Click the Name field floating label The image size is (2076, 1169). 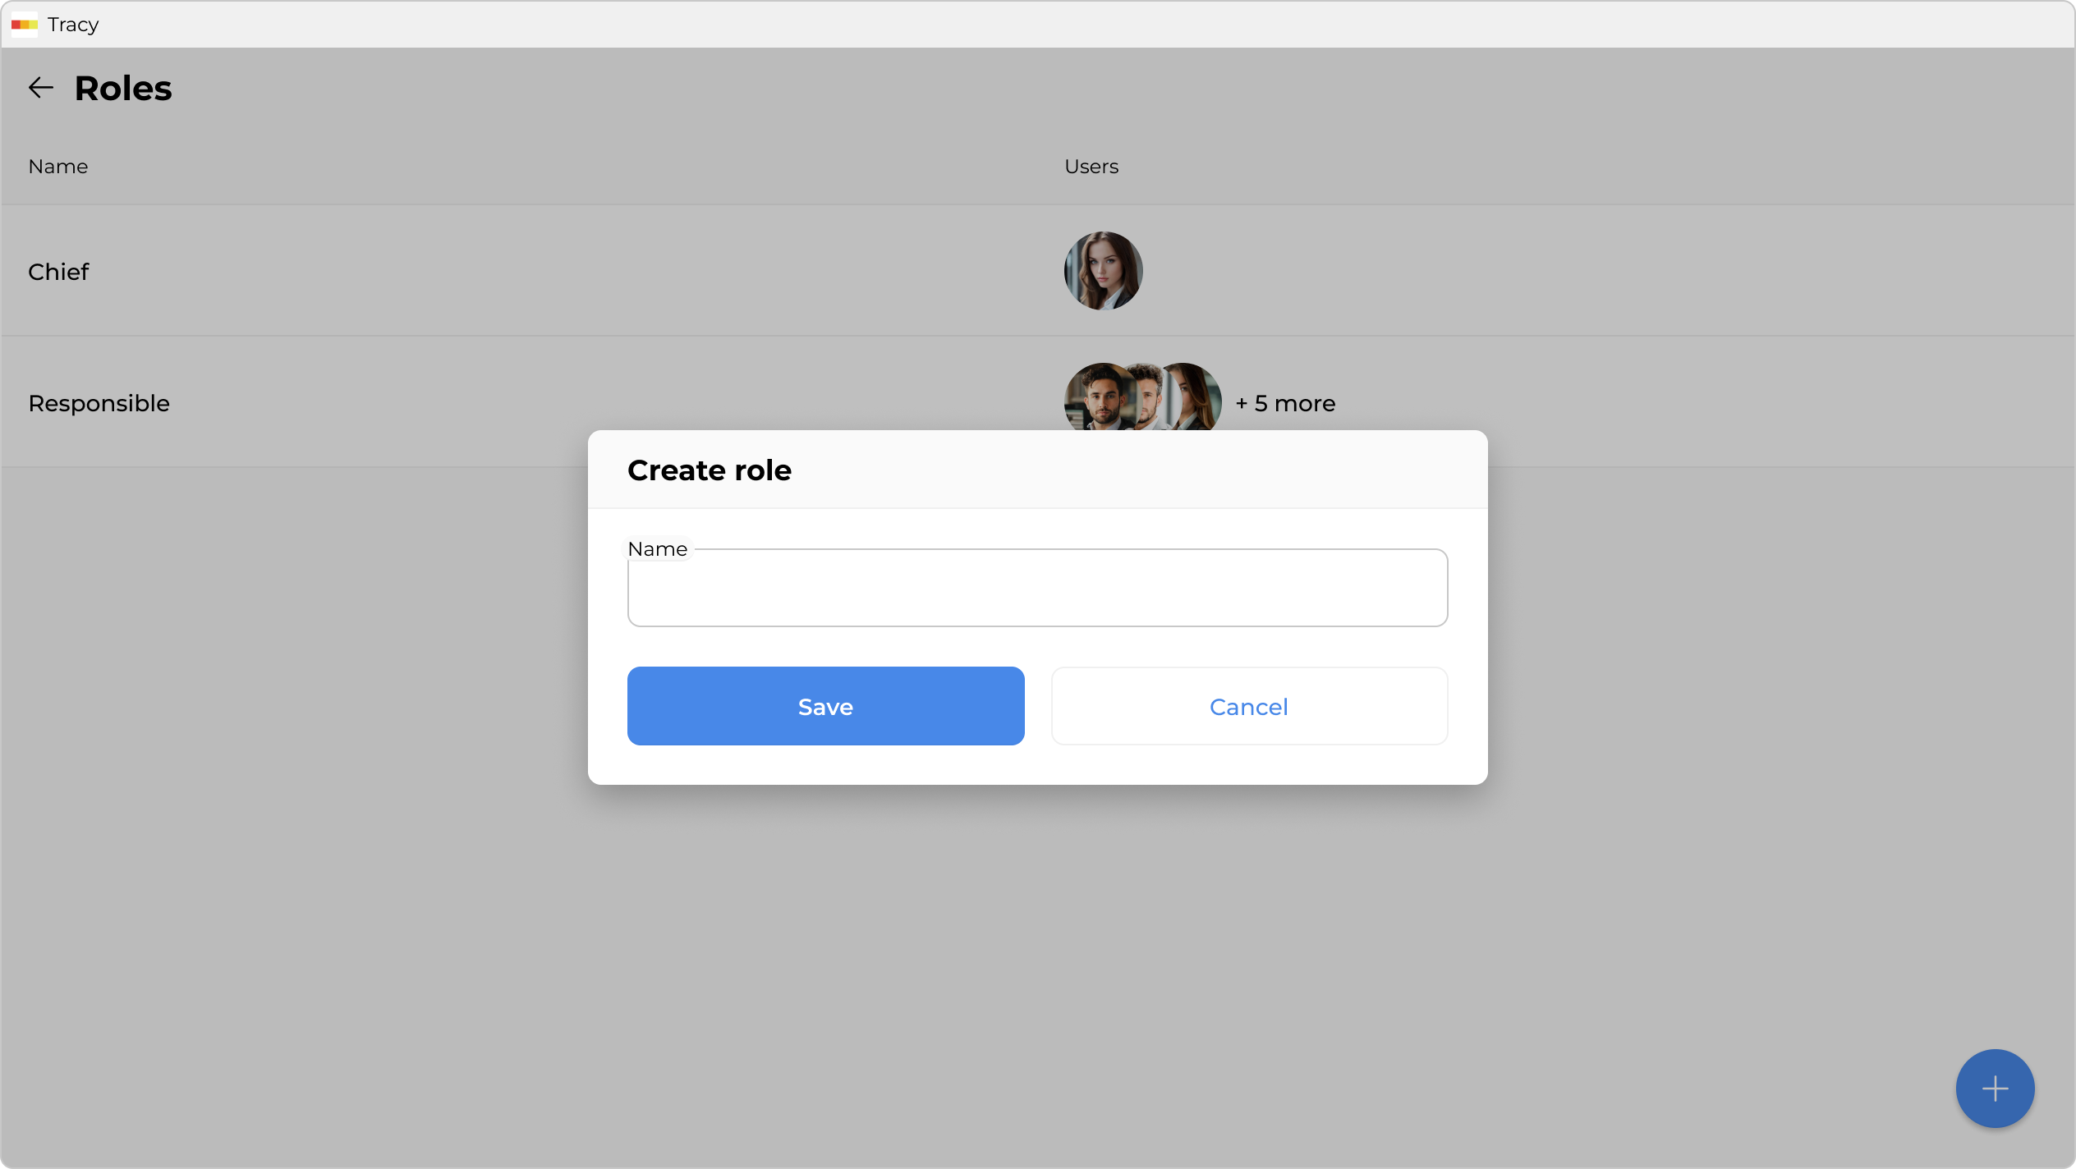click(657, 548)
